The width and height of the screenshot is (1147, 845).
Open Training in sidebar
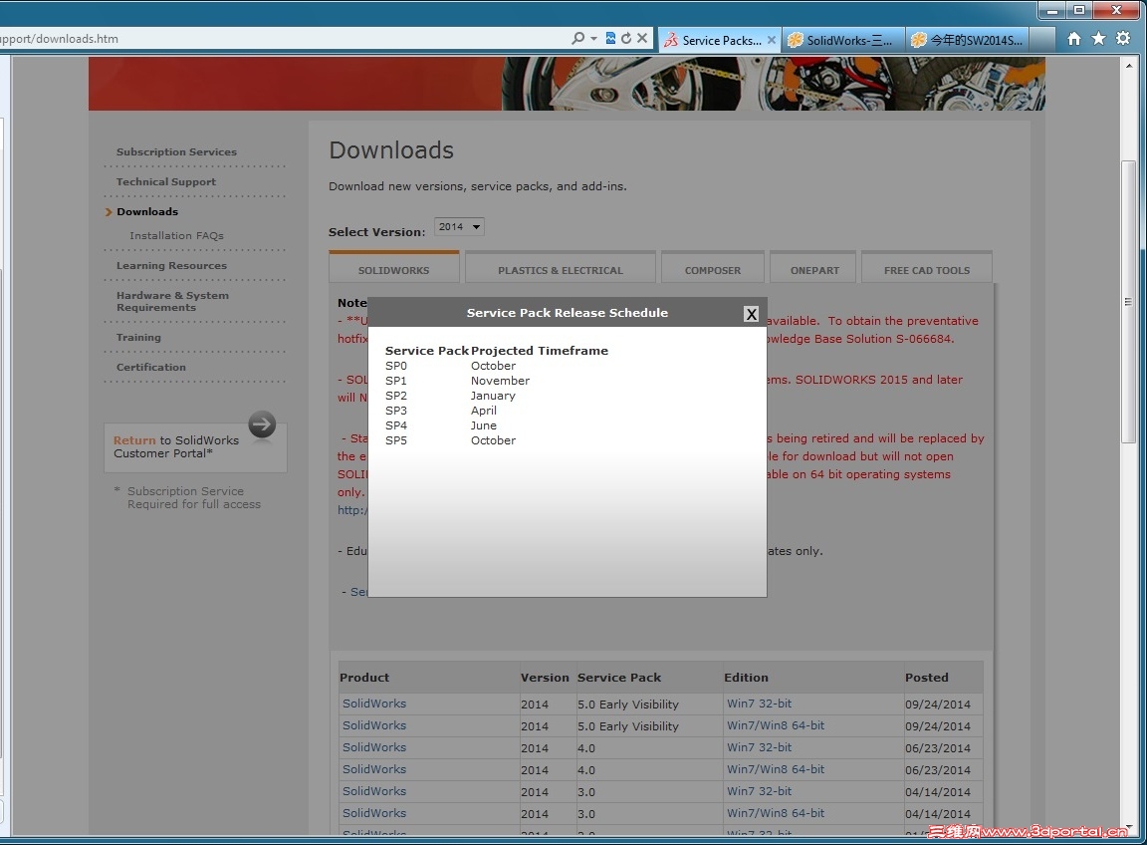[138, 338]
